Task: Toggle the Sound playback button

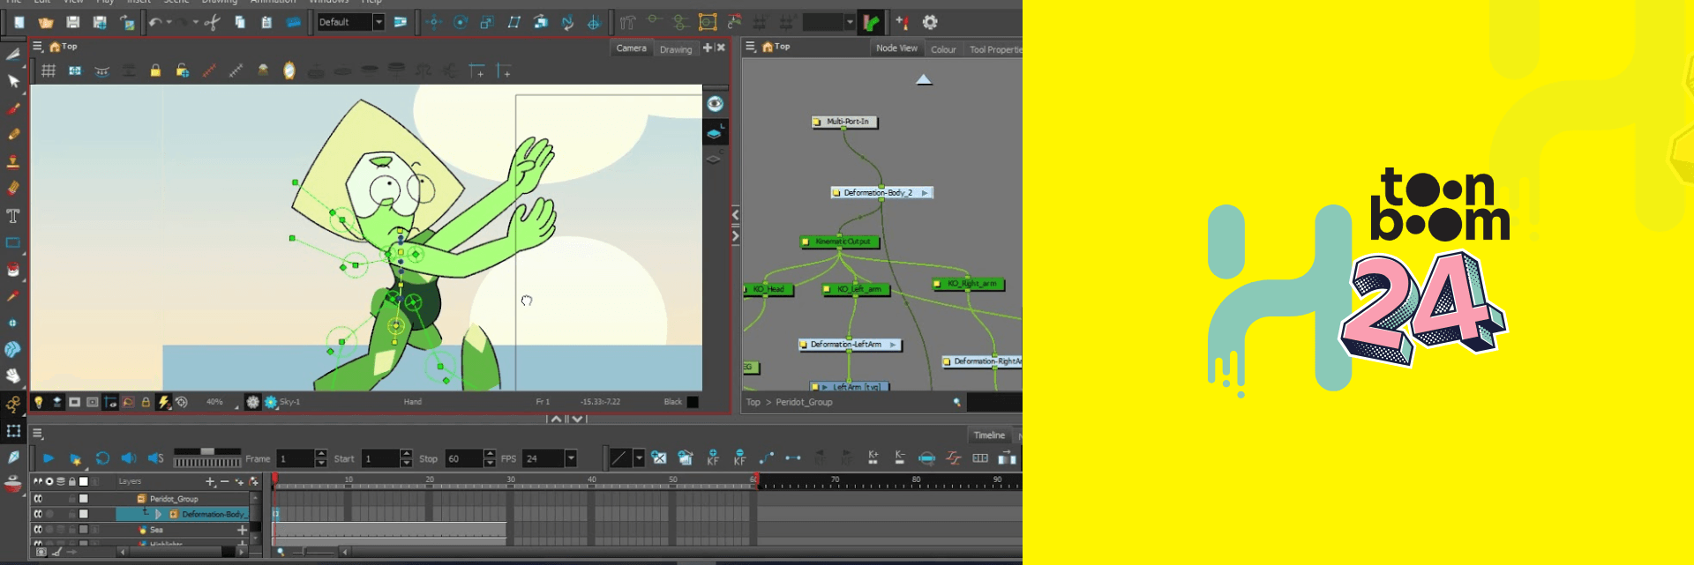Action: 129,458
